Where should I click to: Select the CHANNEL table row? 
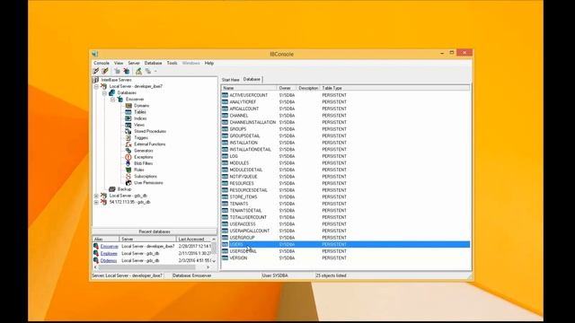pos(345,116)
